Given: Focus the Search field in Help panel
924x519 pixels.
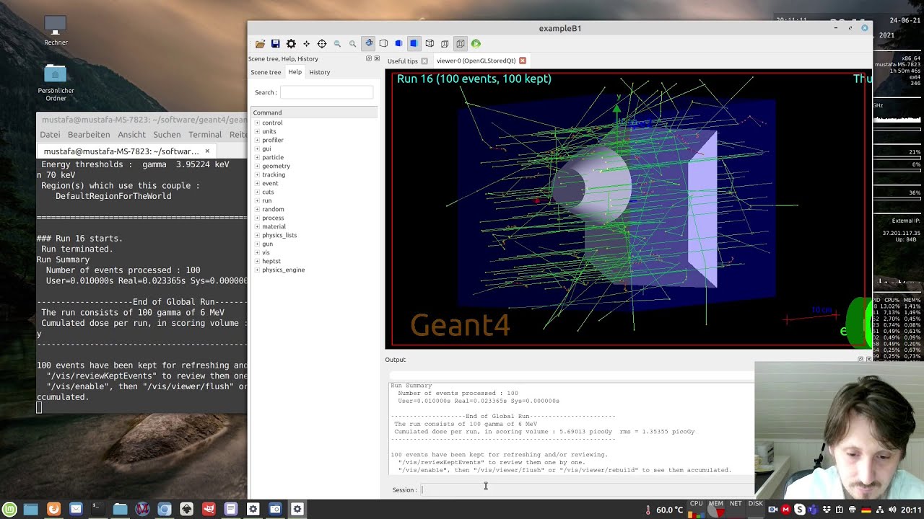Looking at the screenshot, I should [x=326, y=92].
